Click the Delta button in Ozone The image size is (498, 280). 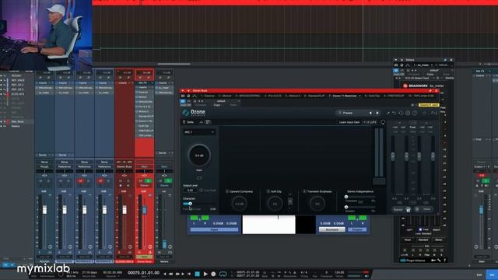coord(188,122)
